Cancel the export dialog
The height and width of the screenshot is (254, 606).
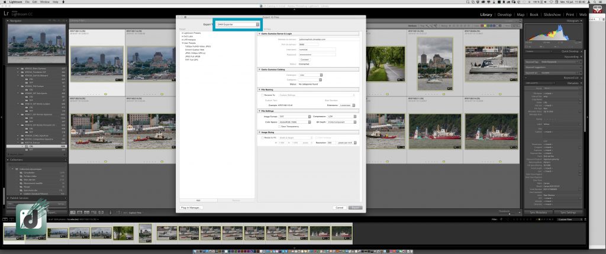click(339, 208)
